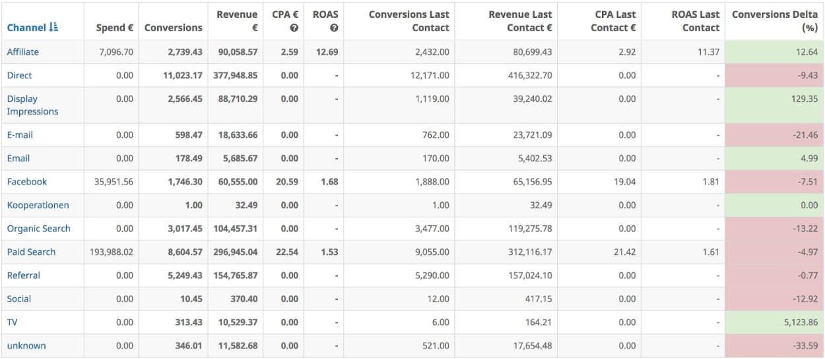The width and height of the screenshot is (825, 359).
Task: Open the Affiliate channel link
Action: point(23,52)
